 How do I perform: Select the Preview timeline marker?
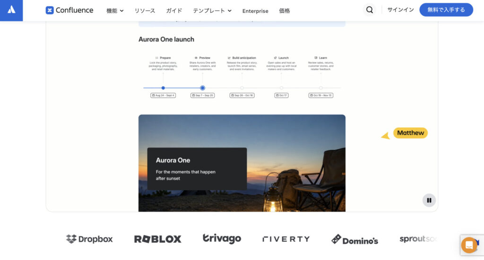tap(202, 88)
